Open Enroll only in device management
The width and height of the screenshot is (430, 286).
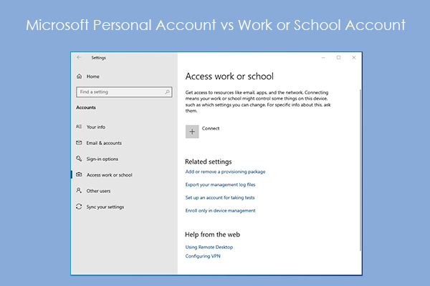[x=220, y=210]
